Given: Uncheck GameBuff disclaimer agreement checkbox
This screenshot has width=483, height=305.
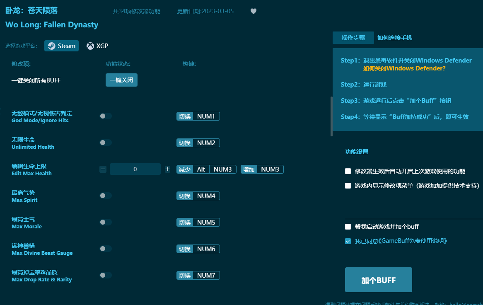Looking at the screenshot, I should coord(348,241).
